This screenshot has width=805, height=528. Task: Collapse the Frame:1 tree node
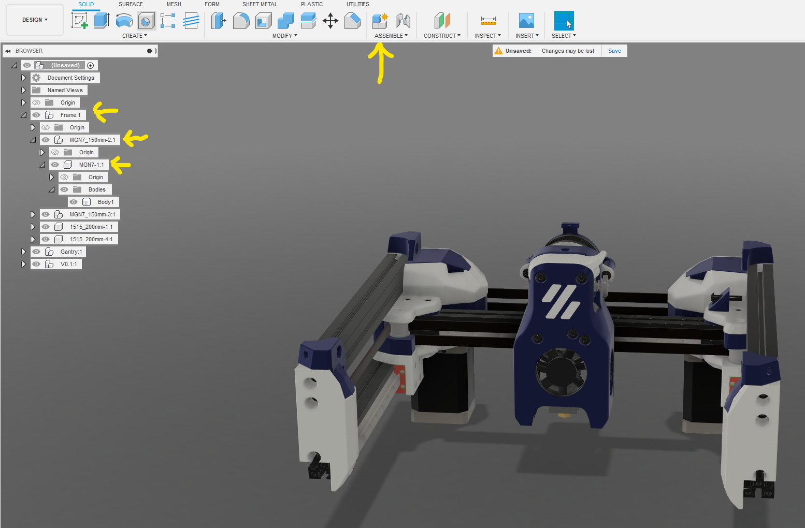click(x=23, y=115)
